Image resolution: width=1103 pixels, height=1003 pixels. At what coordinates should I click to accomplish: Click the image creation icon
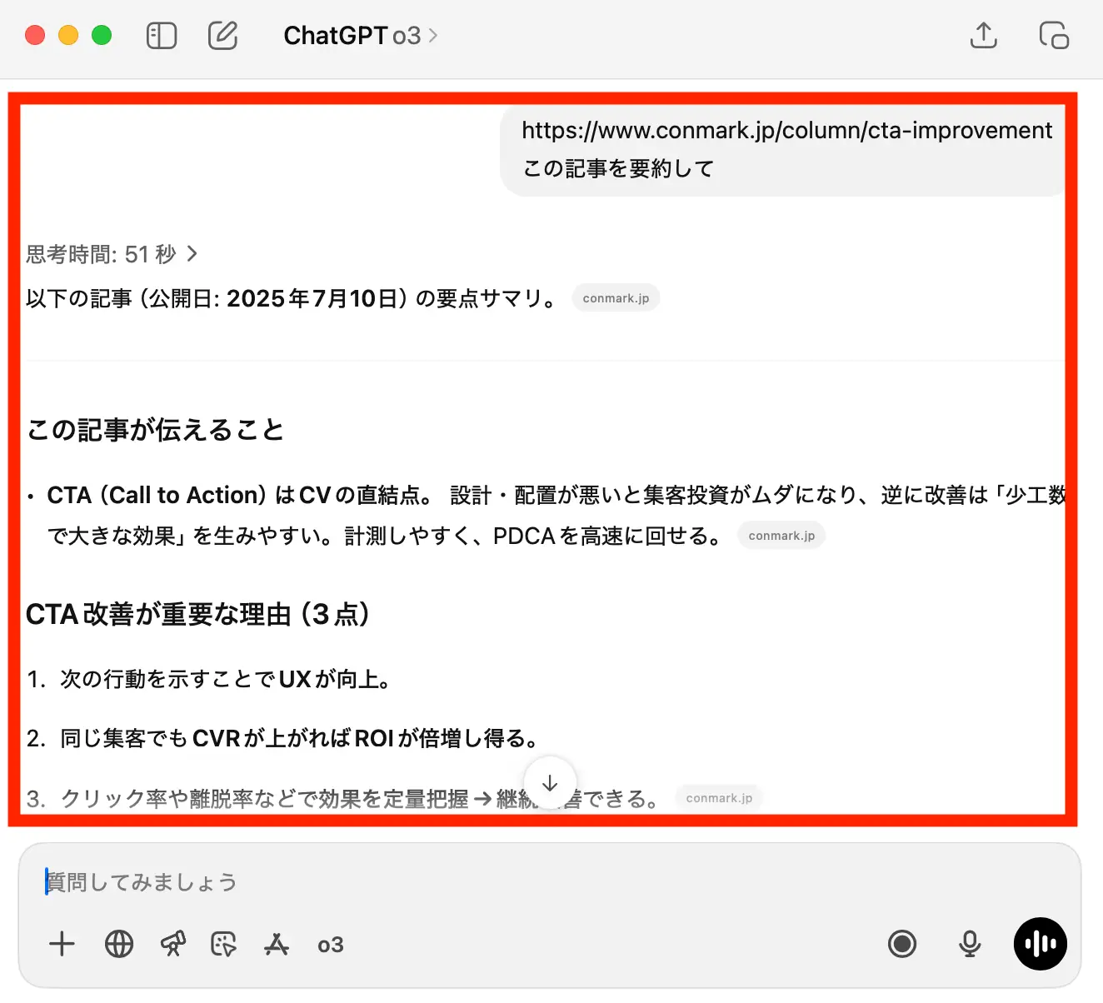tap(224, 944)
